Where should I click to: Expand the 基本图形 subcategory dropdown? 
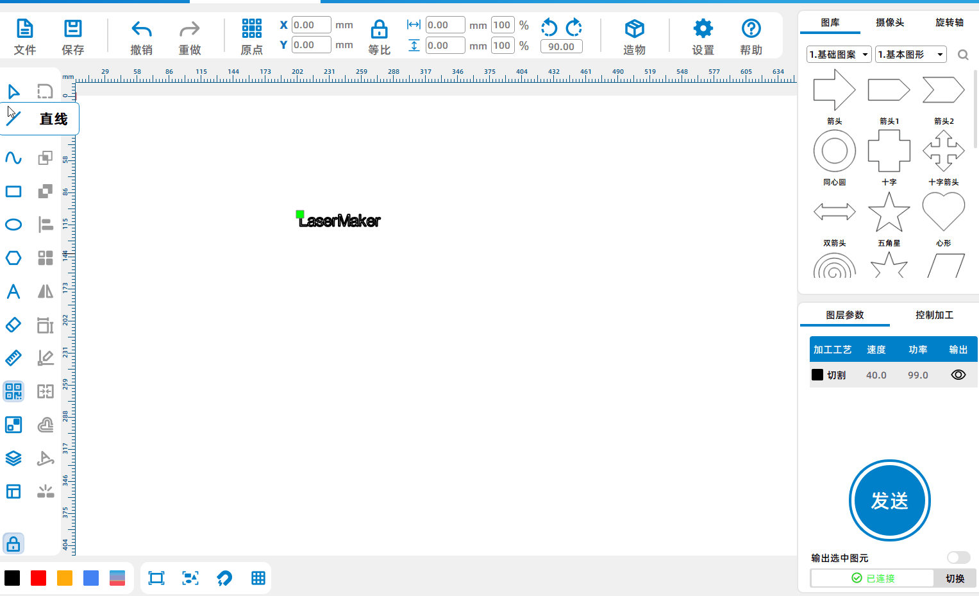[x=910, y=55]
